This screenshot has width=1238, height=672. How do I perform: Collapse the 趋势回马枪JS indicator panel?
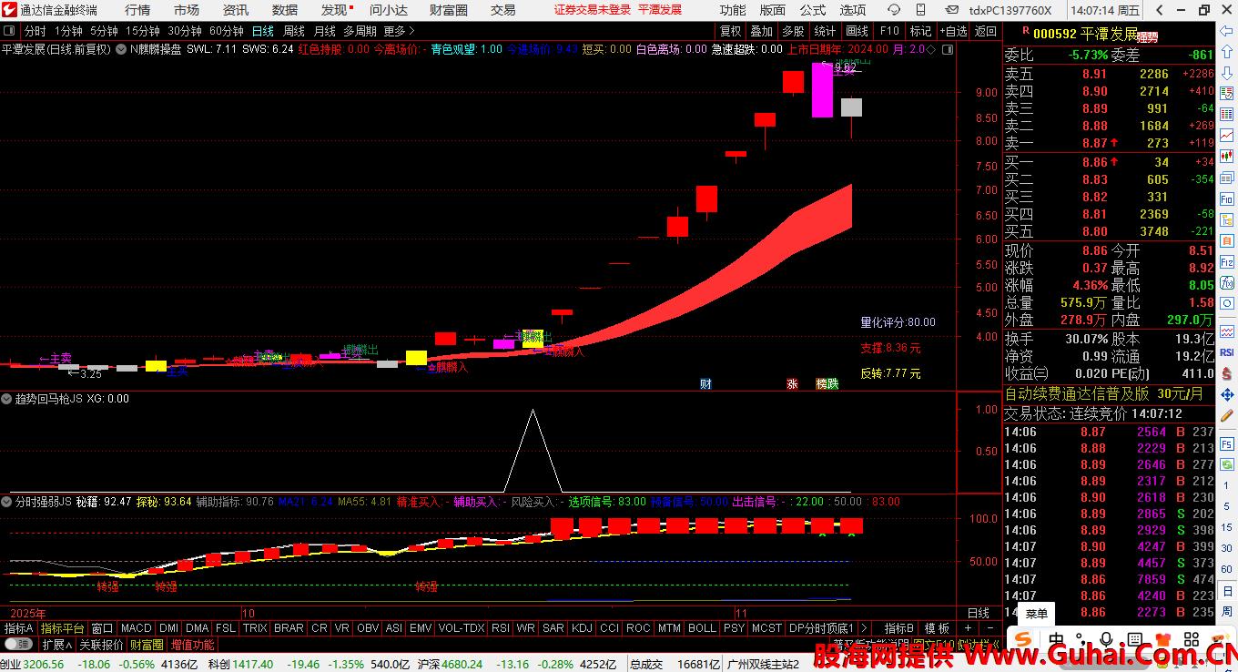point(7,399)
